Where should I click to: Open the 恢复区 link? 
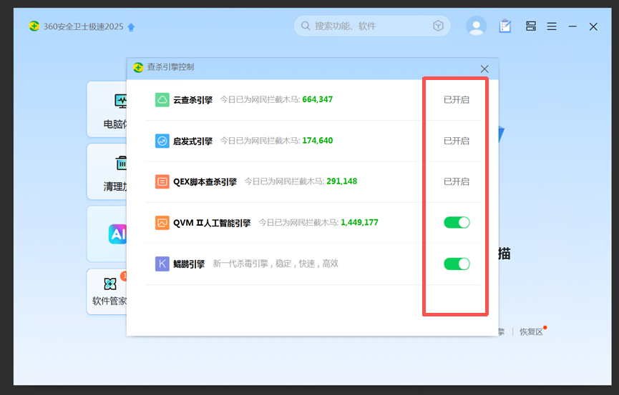pos(531,331)
